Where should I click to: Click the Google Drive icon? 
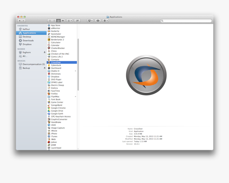49,111
